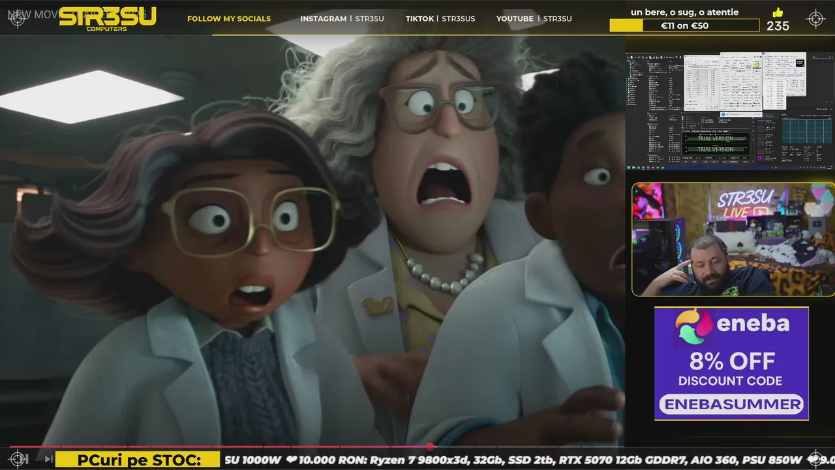
Task: Click the STR3SU LIVE neon sign in the webcam
Action: (746, 204)
